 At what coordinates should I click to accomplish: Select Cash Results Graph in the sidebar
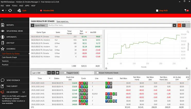[9, 57]
